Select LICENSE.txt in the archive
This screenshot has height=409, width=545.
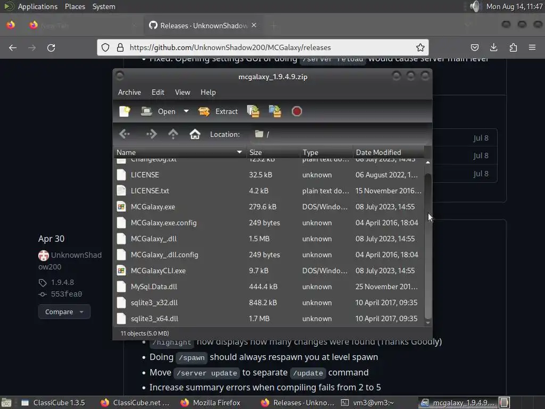coord(269,191)
